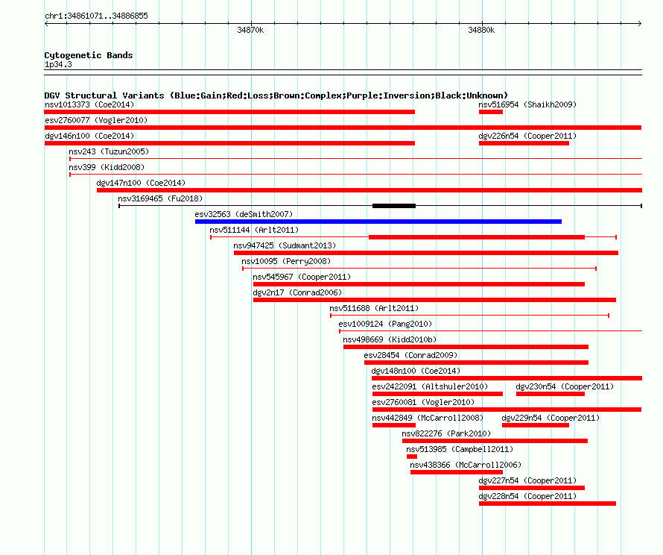The width and height of the screenshot is (663, 555).
Task: Select nsv947425 (Sudmant2013) variant label
Action: tap(285, 245)
